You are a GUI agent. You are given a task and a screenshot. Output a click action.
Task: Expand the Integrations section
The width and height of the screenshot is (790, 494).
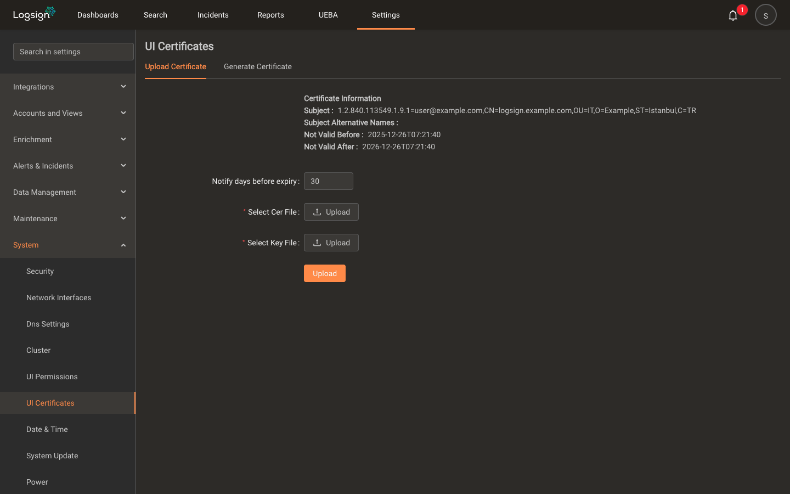(68, 87)
